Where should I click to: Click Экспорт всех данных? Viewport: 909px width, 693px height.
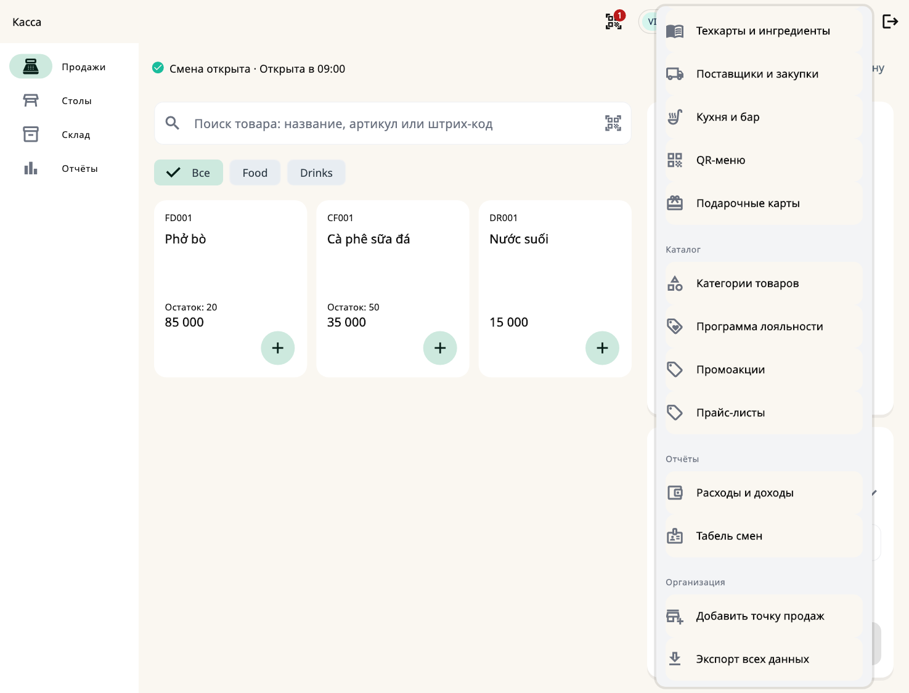[764, 659]
